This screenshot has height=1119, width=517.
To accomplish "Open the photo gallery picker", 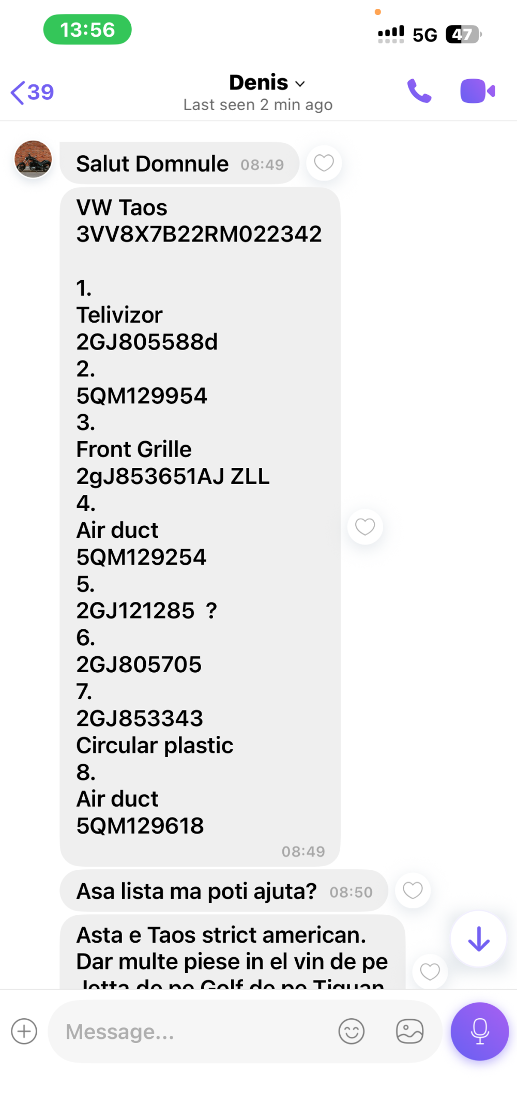I will click(409, 1032).
